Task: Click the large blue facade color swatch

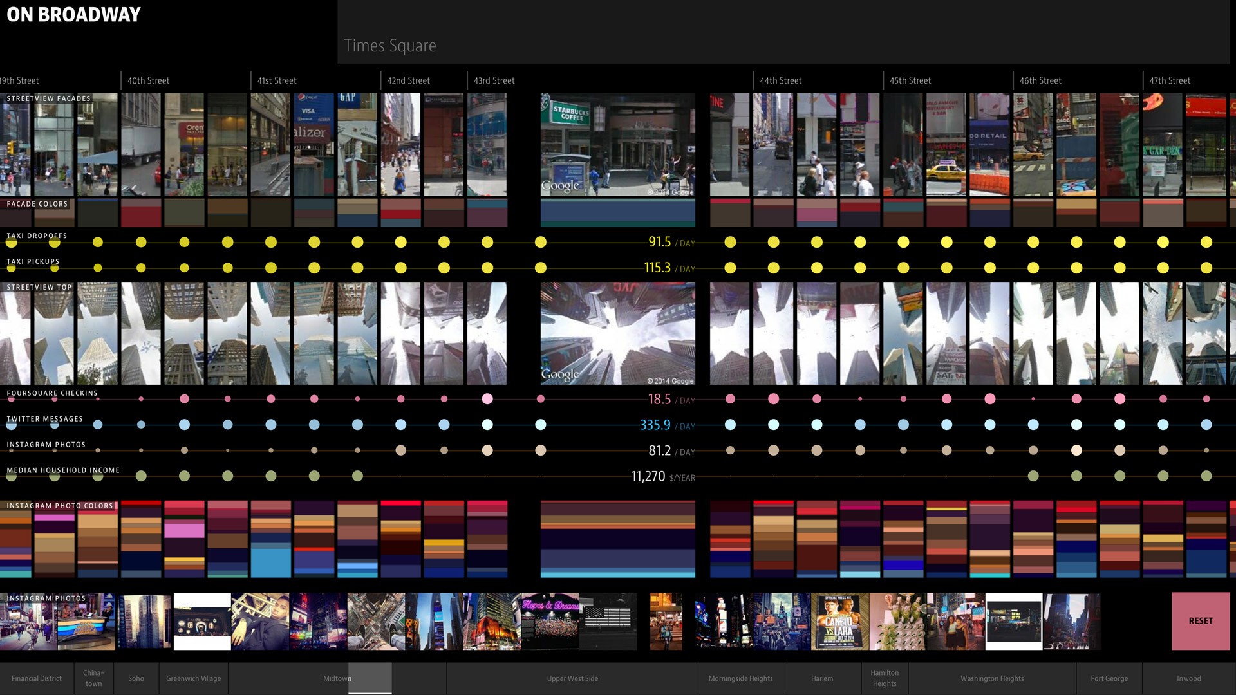Action: pos(617,213)
